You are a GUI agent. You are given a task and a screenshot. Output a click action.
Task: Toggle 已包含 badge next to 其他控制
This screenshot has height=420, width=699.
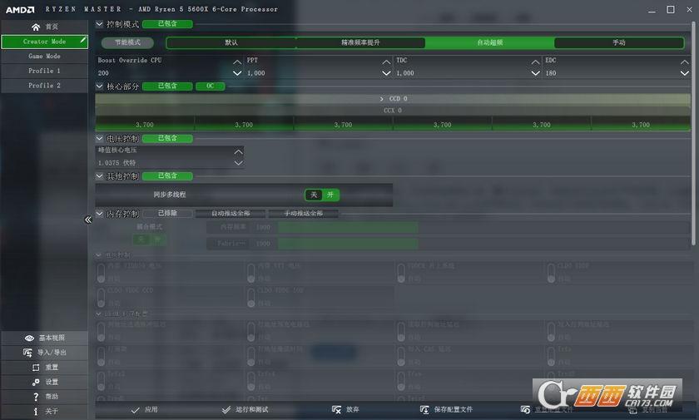click(x=167, y=176)
